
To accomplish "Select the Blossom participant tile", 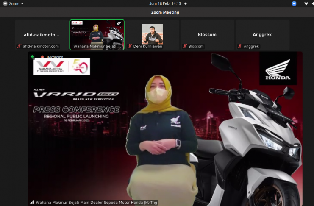I will (207, 34).
